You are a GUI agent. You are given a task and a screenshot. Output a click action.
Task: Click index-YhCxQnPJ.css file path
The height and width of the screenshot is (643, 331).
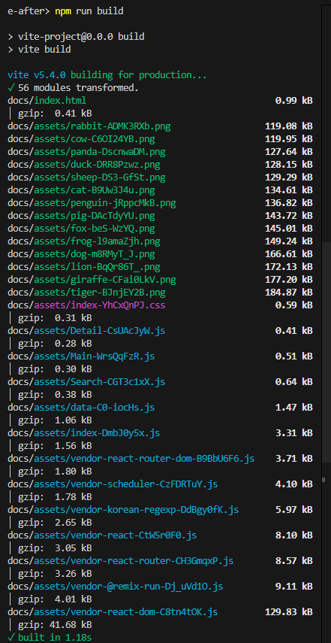pos(86,305)
